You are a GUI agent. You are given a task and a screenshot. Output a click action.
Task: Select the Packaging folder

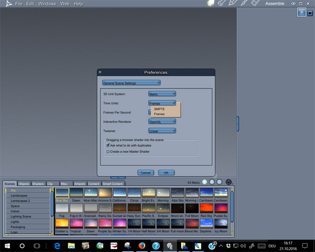(x=28, y=227)
